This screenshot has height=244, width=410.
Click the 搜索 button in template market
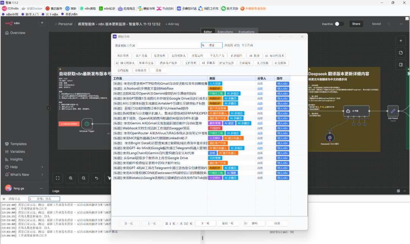(211, 45)
